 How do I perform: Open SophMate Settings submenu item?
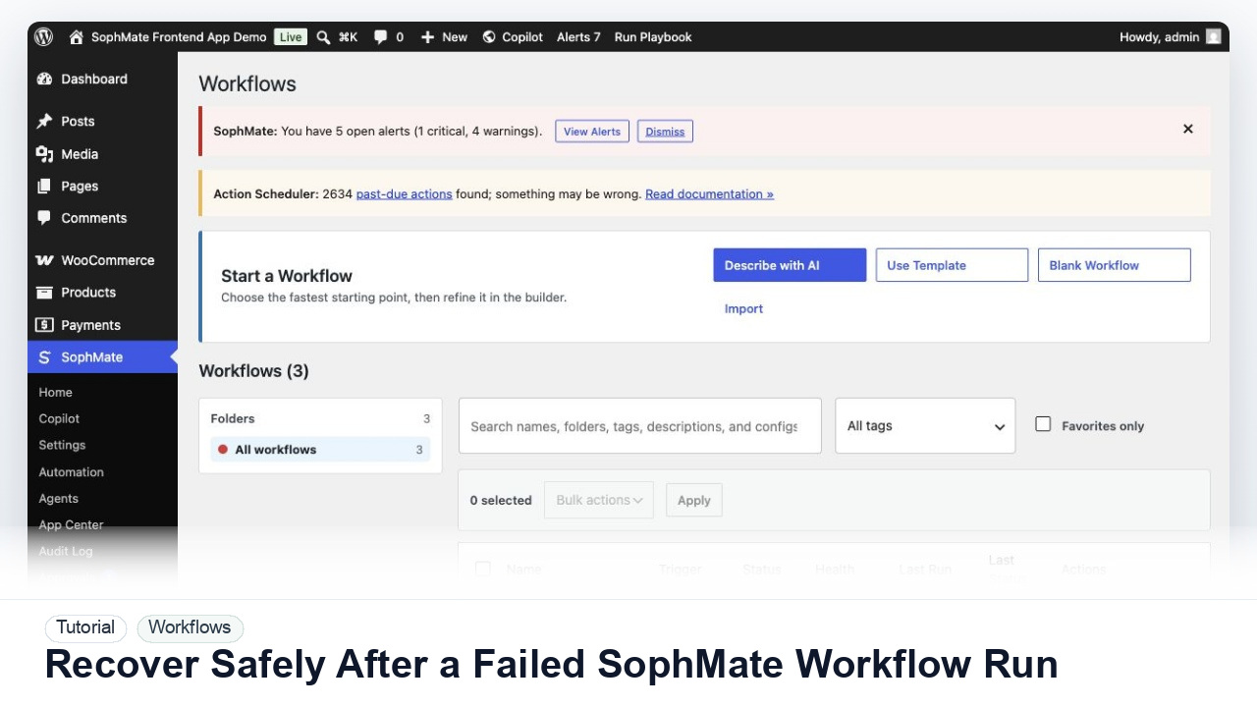point(62,445)
